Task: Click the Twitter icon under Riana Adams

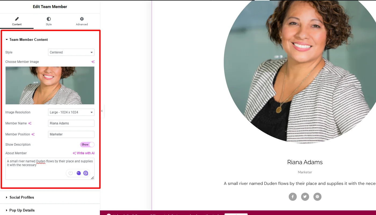Action: (x=305, y=197)
